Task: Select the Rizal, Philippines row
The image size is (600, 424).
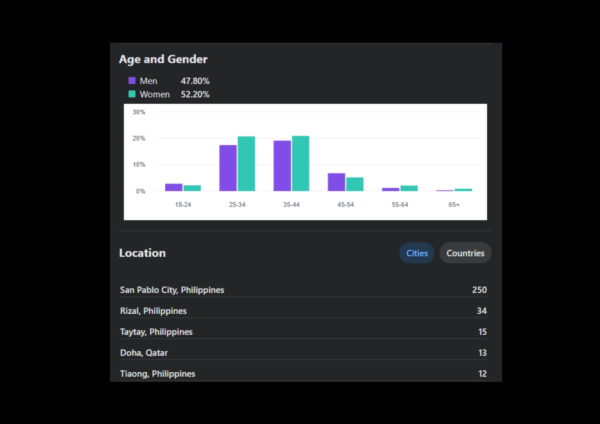Action: pos(153,311)
